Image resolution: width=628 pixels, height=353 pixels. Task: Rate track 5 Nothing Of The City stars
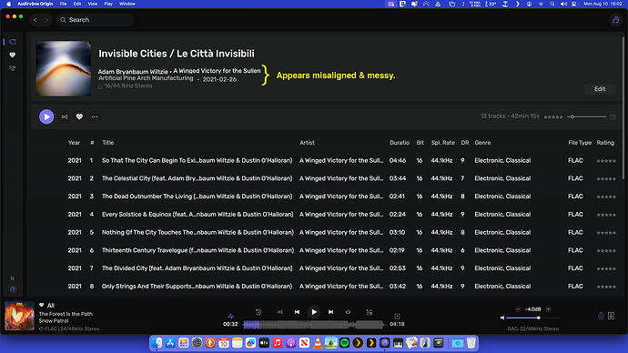[606, 233]
